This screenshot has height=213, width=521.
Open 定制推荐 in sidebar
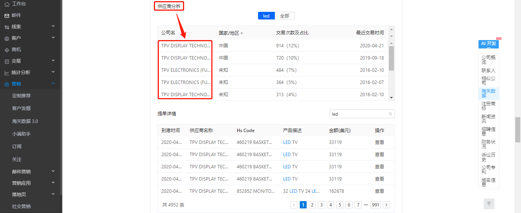pyautogui.click(x=21, y=96)
